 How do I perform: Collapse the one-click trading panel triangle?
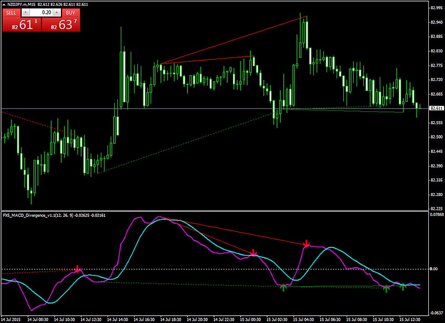[4, 5]
